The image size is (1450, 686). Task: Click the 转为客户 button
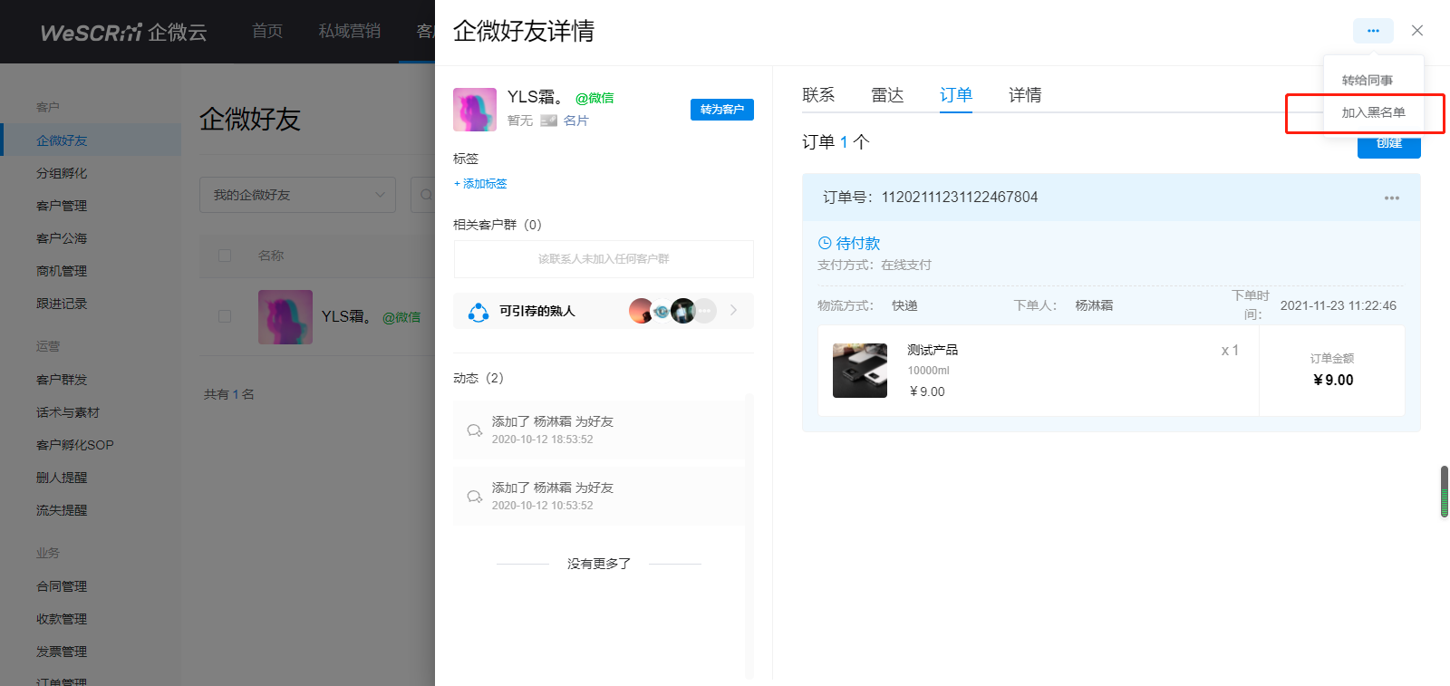coord(722,110)
